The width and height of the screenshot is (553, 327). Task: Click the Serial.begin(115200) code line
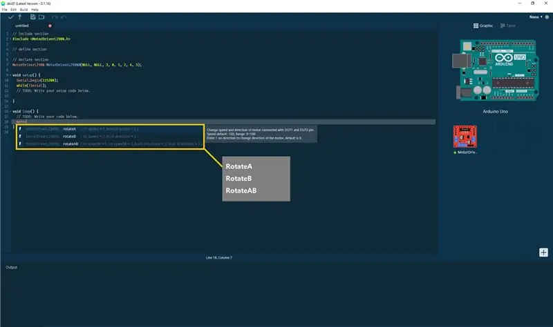(x=37, y=81)
